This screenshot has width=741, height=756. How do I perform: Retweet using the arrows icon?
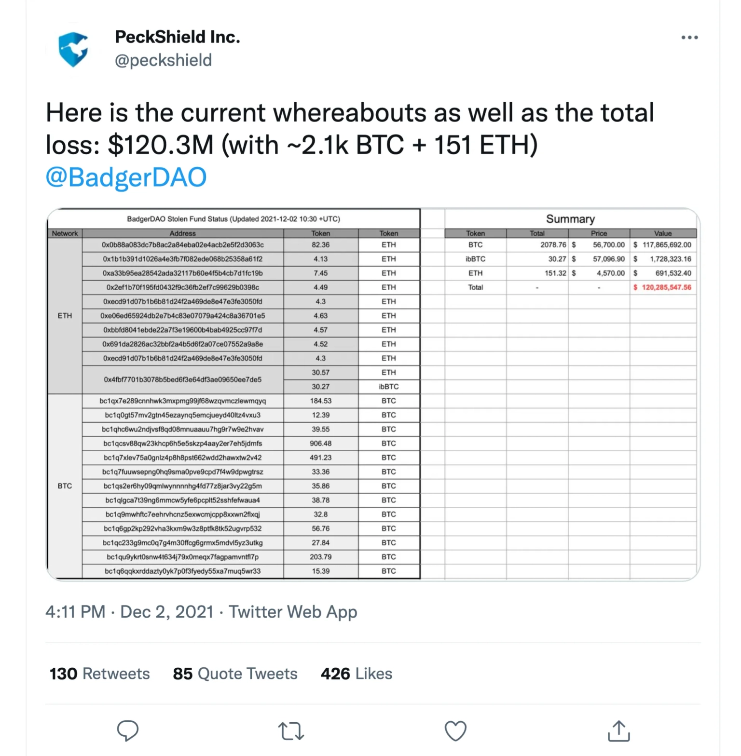291,731
